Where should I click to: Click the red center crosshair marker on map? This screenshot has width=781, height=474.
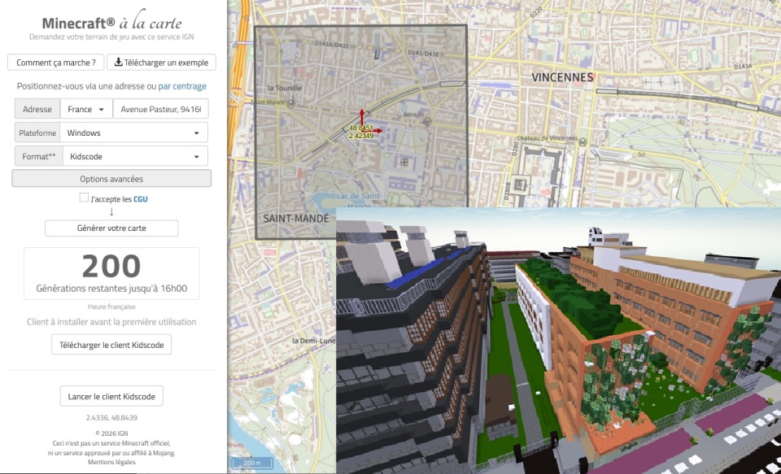tap(363, 128)
